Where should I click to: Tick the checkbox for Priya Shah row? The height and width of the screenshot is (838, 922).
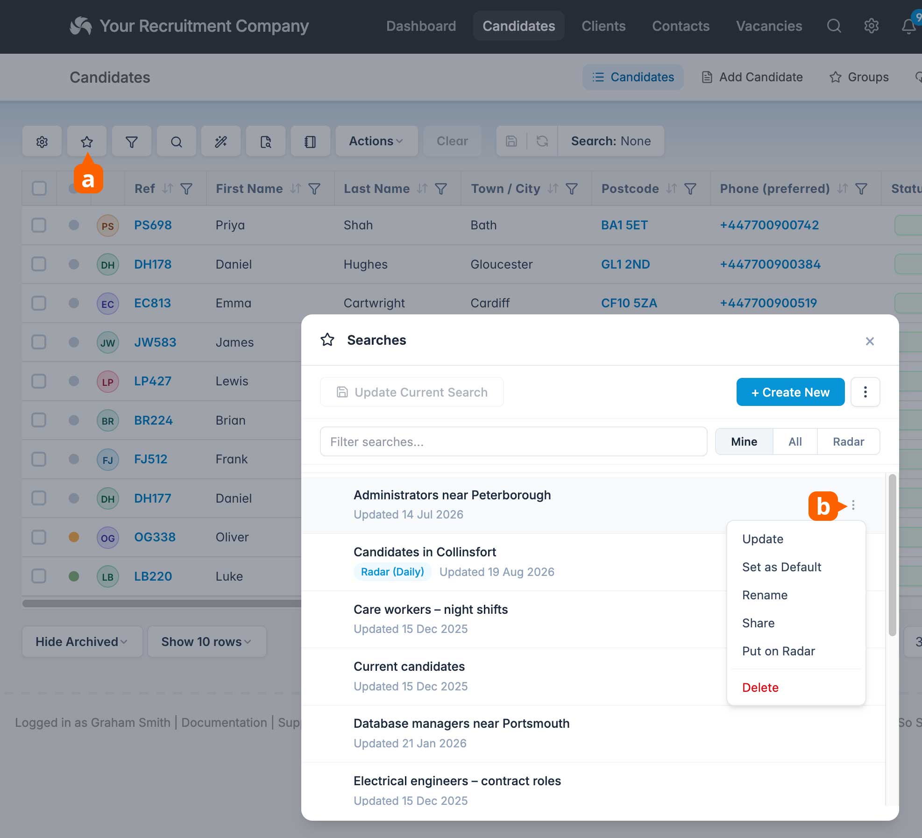click(x=39, y=225)
